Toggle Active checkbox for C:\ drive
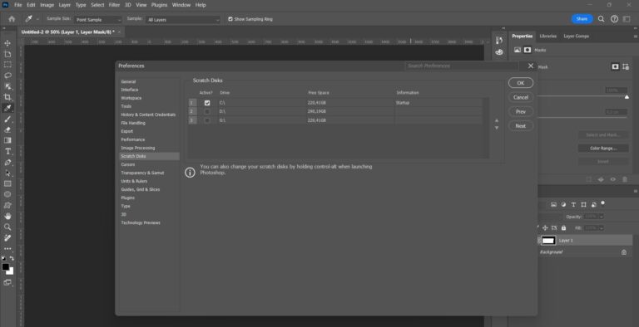The height and width of the screenshot is (327, 639). pyautogui.click(x=207, y=103)
